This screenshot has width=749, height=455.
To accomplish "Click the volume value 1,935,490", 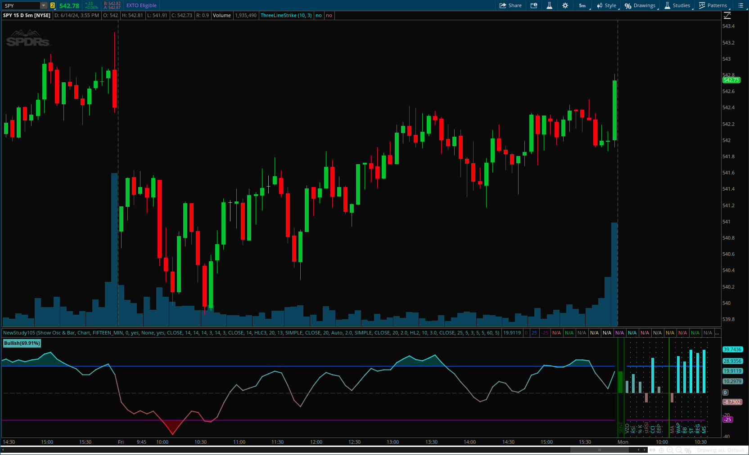I will pos(246,15).
